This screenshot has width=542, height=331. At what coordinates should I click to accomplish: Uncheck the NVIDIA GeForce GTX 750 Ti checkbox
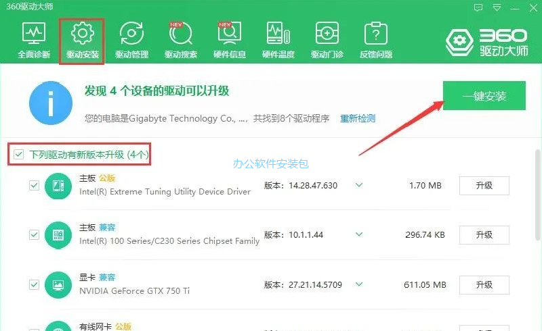coord(34,285)
